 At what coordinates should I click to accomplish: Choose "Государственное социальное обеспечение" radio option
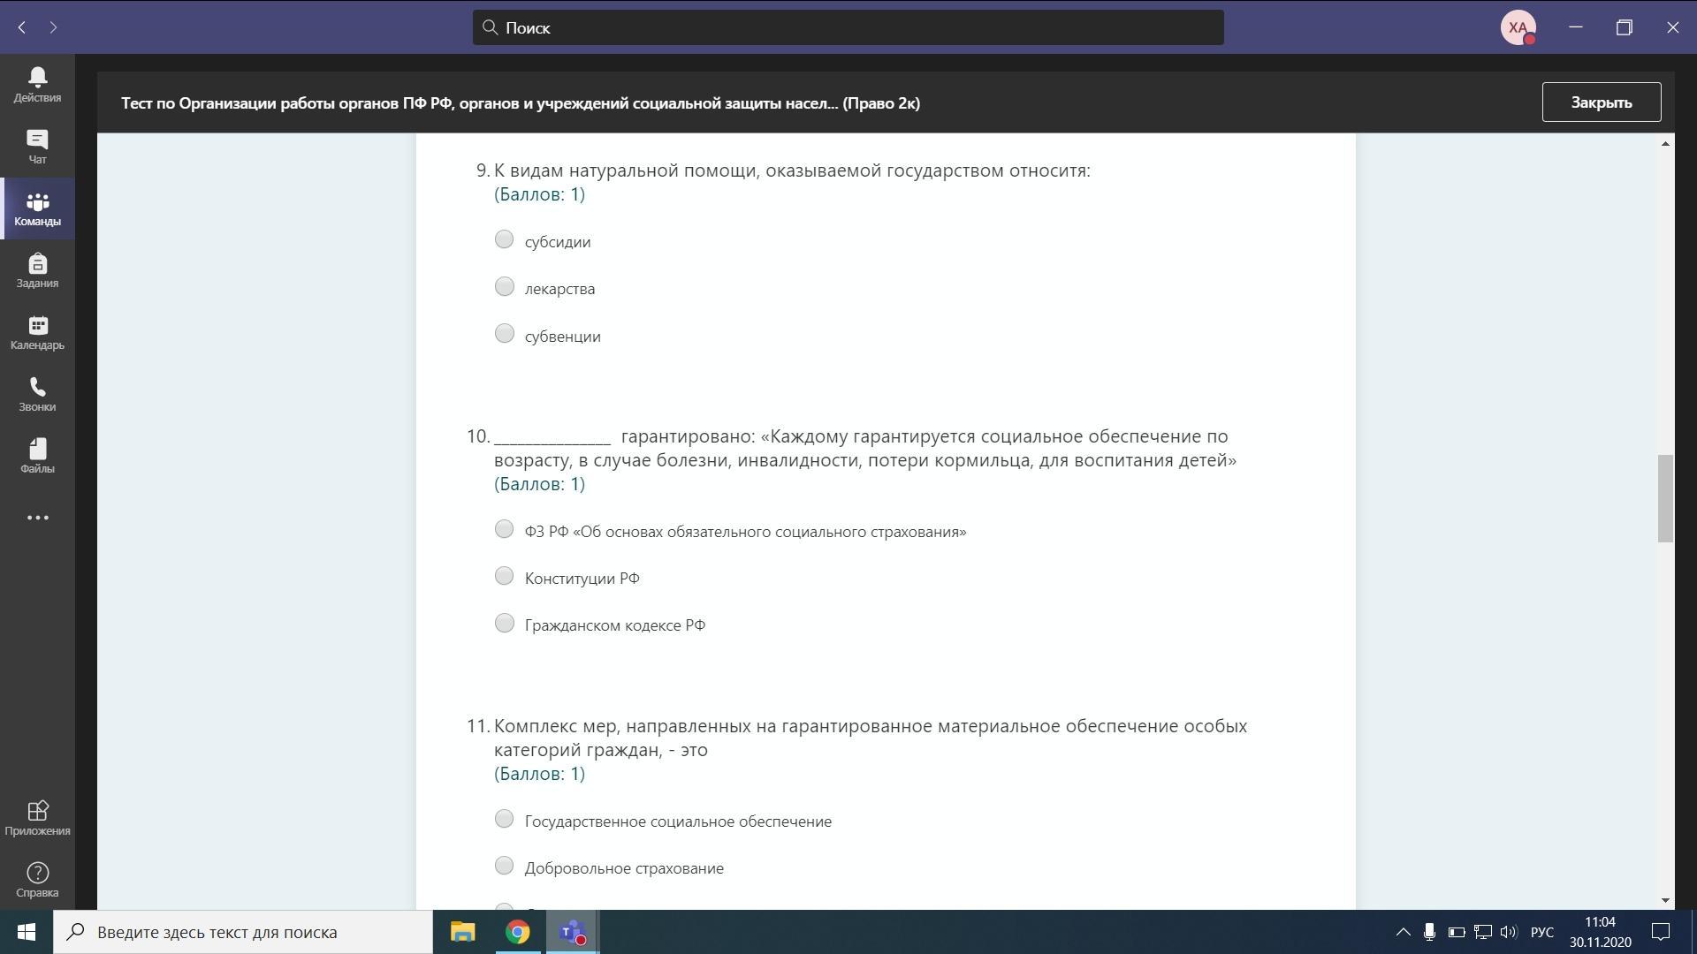click(504, 819)
